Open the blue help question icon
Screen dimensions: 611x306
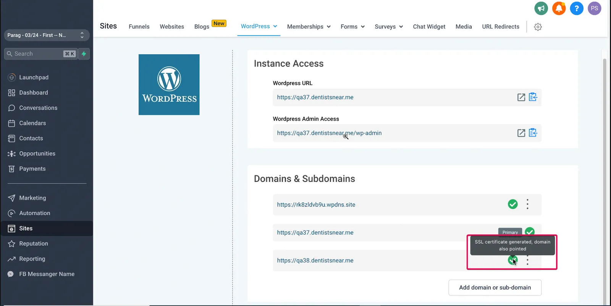point(577,8)
